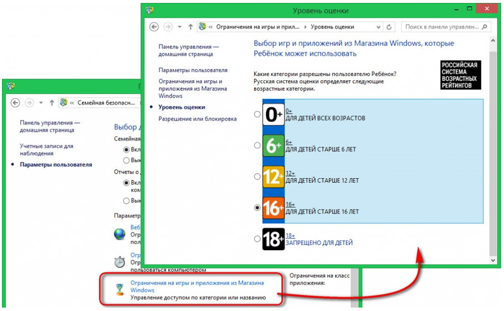Image resolution: width=504 pixels, height=311 pixels.
Task: Click the scrollbar up arrow in the front window
Action: pos(493,41)
